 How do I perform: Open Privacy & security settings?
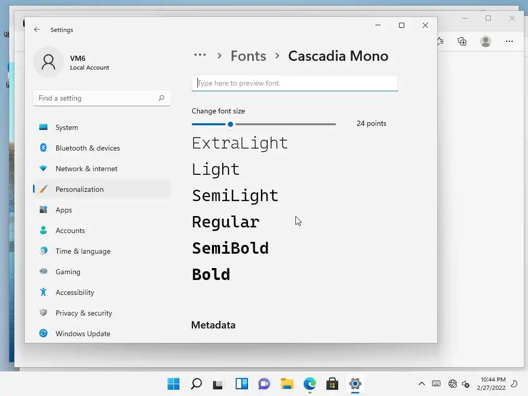click(x=102, y=313)
